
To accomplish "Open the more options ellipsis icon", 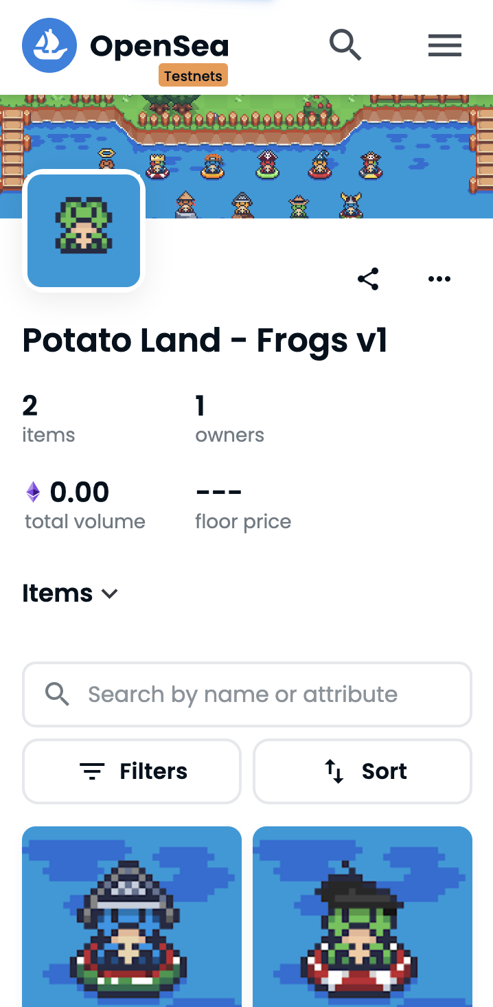I will click(439, 279).
